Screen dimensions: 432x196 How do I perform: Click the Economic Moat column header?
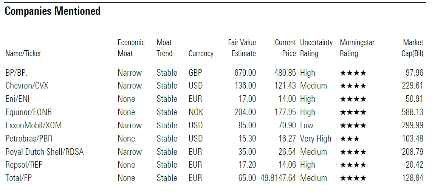coord(131,48)
